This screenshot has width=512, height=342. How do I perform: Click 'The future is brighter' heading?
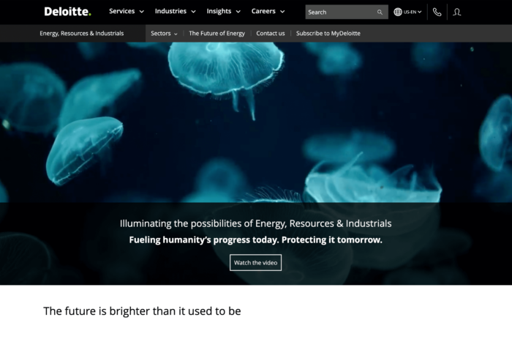(x=142, y=311)
